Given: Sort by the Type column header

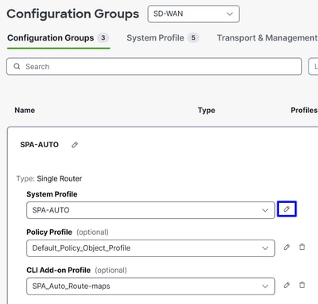Looking at the screenshot, I should (207, 110).
